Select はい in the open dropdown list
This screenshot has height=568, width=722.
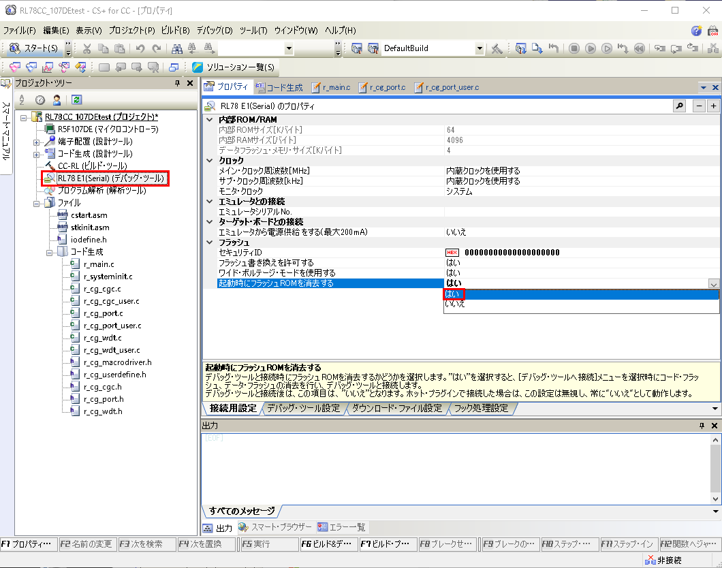[581, 294]
